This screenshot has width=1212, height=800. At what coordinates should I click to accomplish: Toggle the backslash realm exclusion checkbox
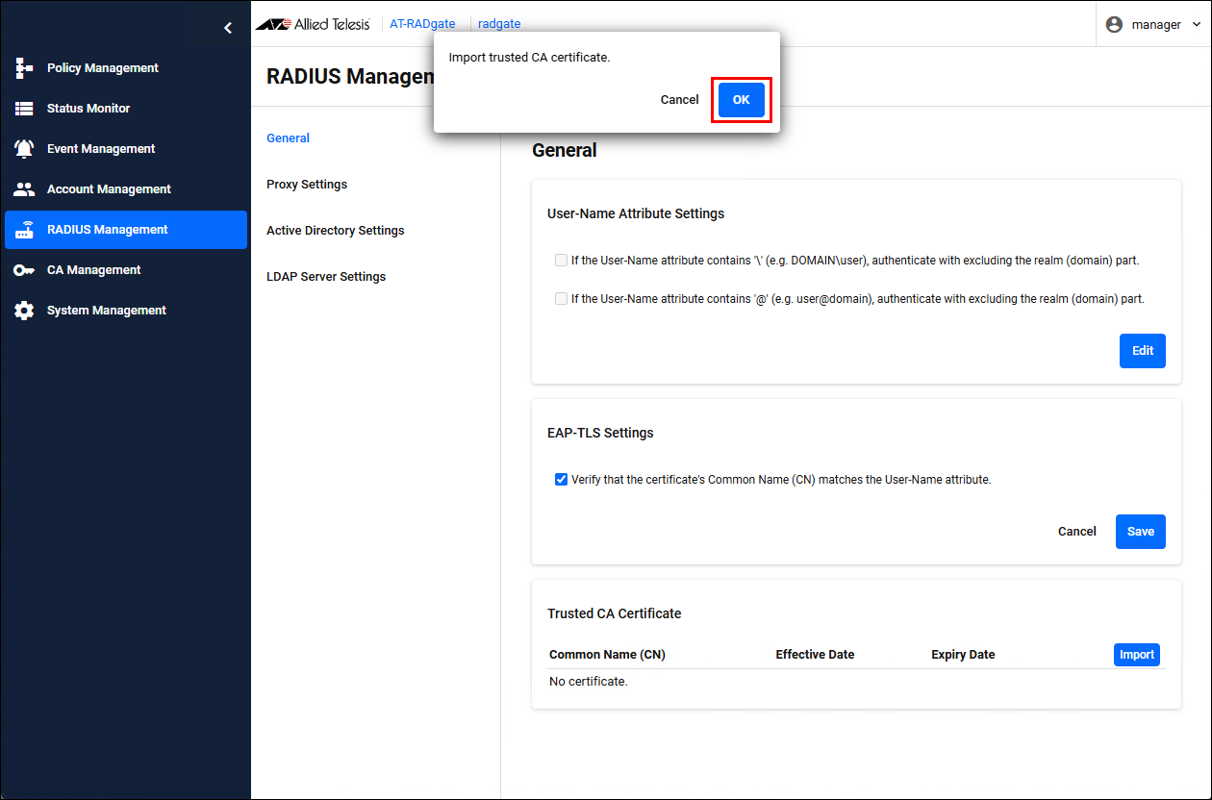click(561, 261)
